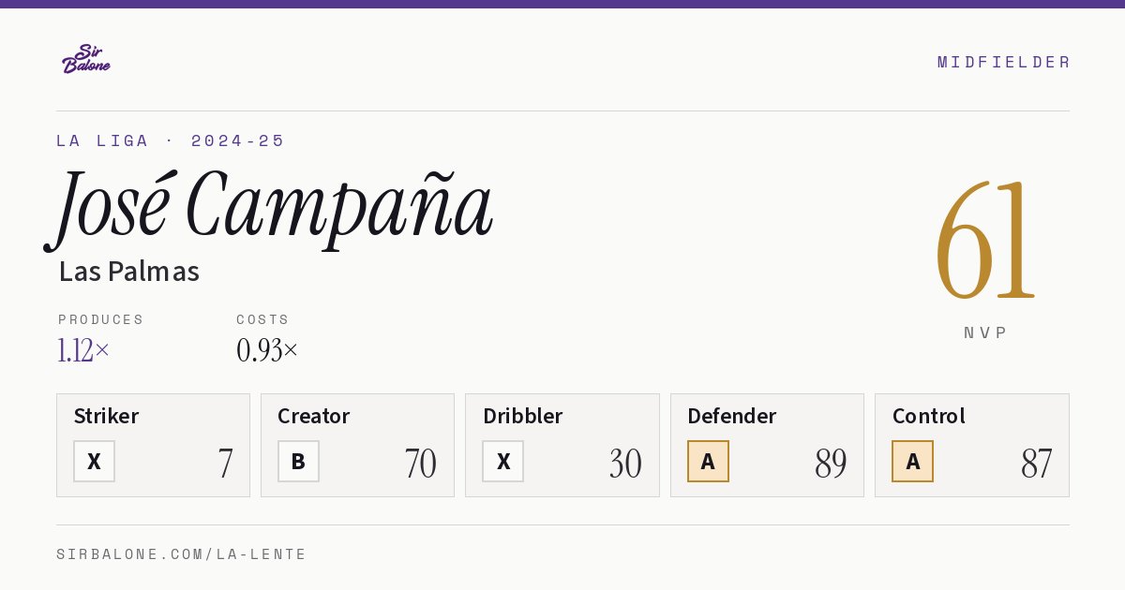Click the Control score 87
The image size is (1125, 590).
1036,464
